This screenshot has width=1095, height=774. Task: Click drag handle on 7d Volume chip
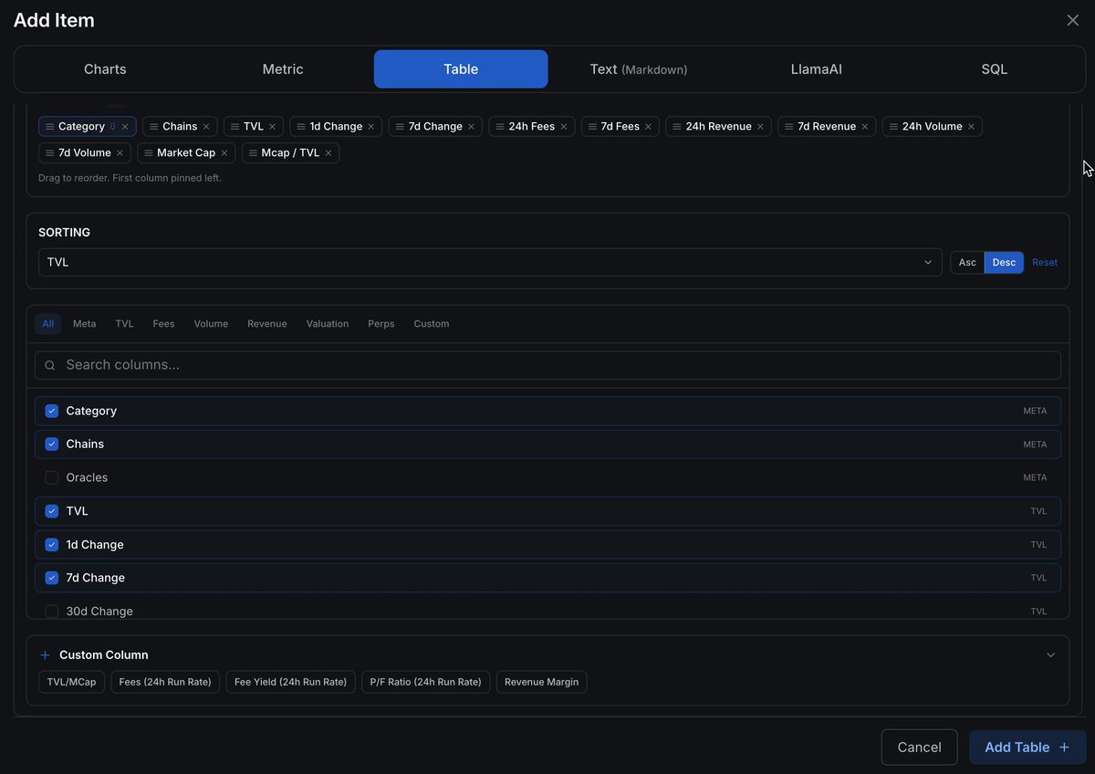point(50,153)
